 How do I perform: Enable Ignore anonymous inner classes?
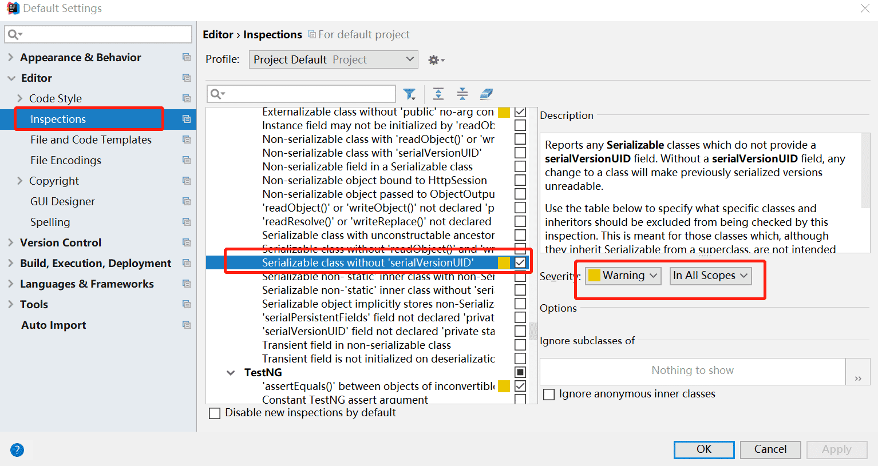[x=549, y=395]
